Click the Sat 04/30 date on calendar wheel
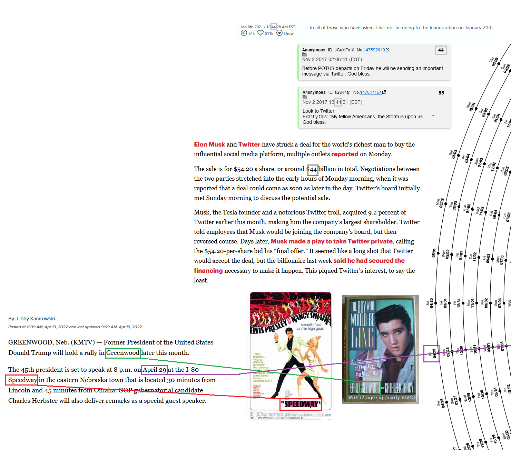511x450 pixels. coord(430,303)
